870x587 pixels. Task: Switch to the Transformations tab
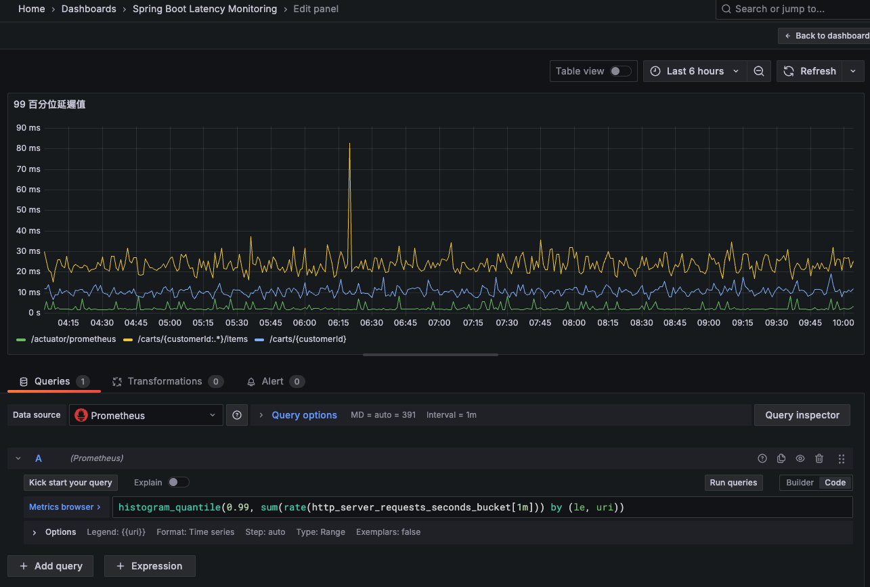coord(165,381)
